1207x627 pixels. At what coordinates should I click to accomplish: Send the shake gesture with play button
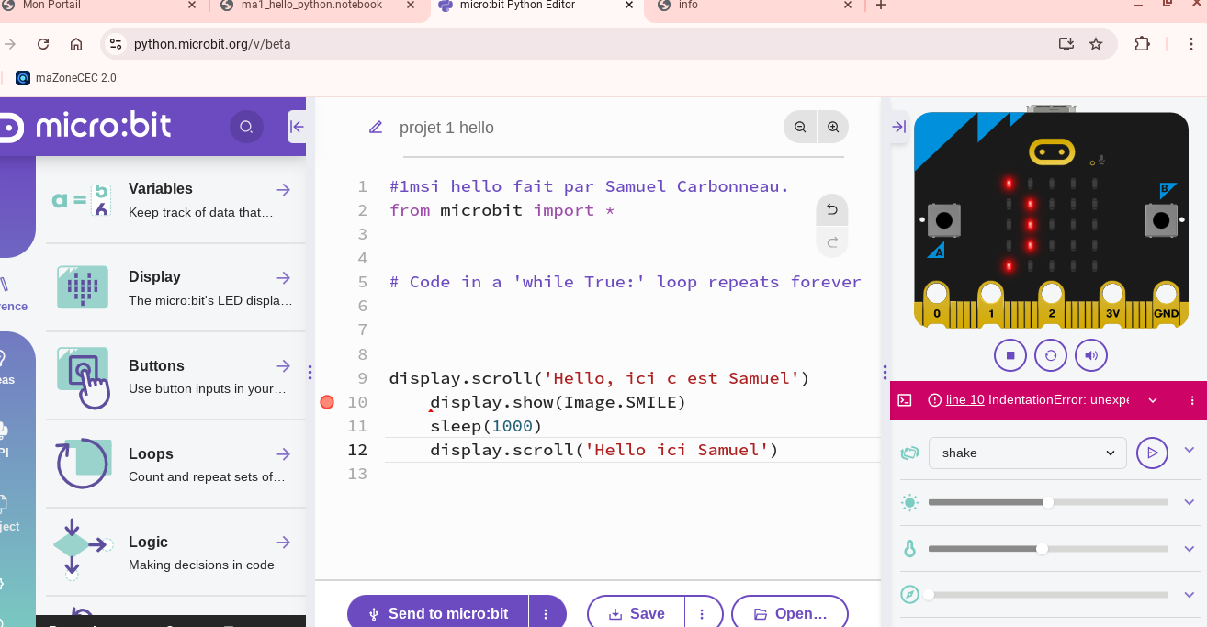[1152, 453]
